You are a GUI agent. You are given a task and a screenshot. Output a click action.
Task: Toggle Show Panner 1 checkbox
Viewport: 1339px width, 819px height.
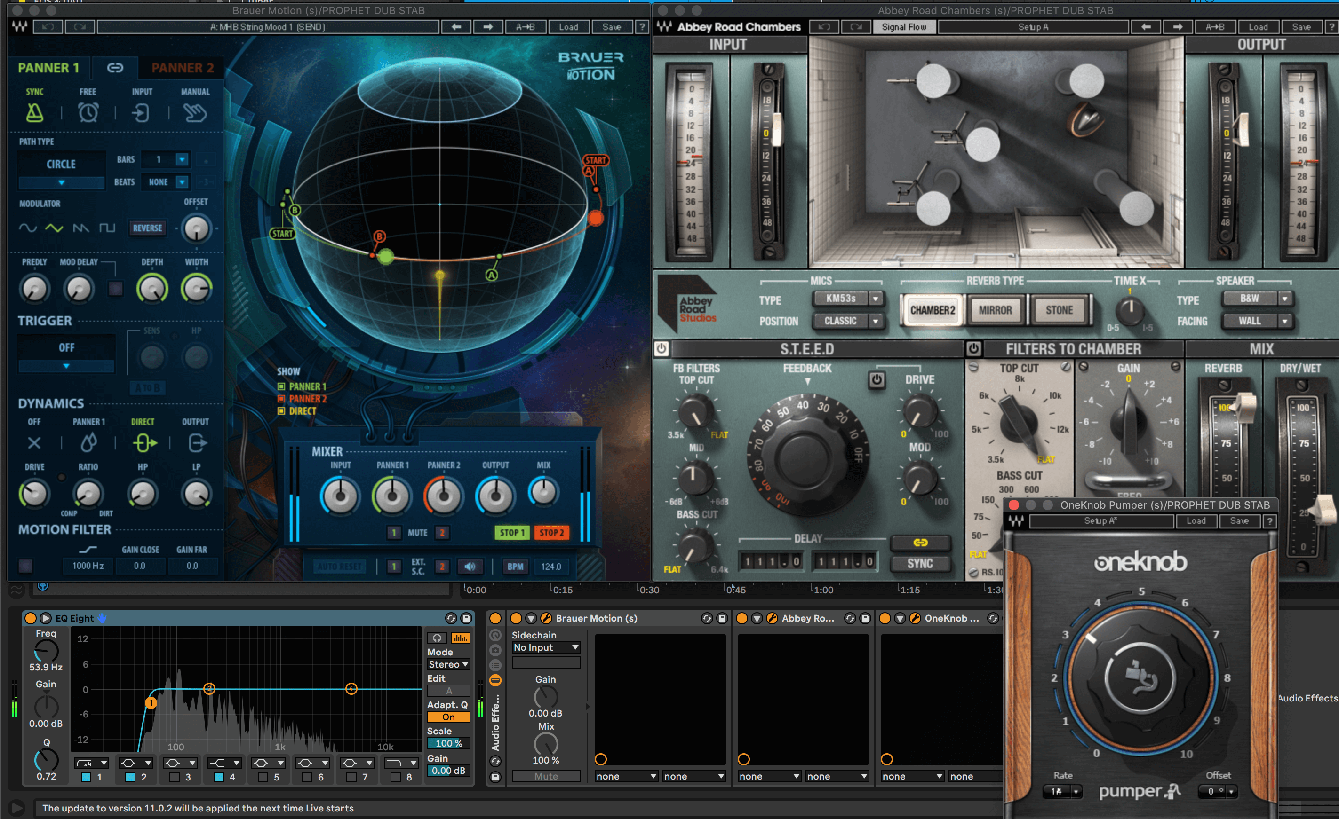pos(281,386)
